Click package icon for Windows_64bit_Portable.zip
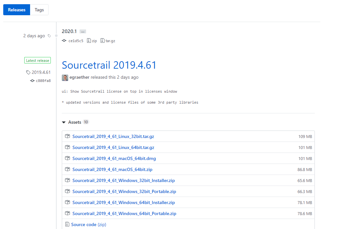Image resolution: width=353 pixels, height=229 pixels. (68, 213)
